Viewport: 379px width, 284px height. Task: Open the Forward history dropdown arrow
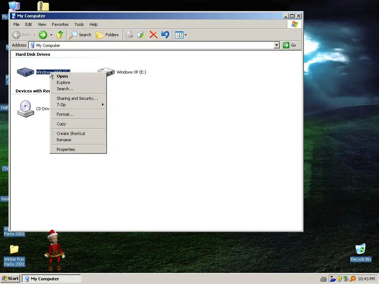[51, 35]
